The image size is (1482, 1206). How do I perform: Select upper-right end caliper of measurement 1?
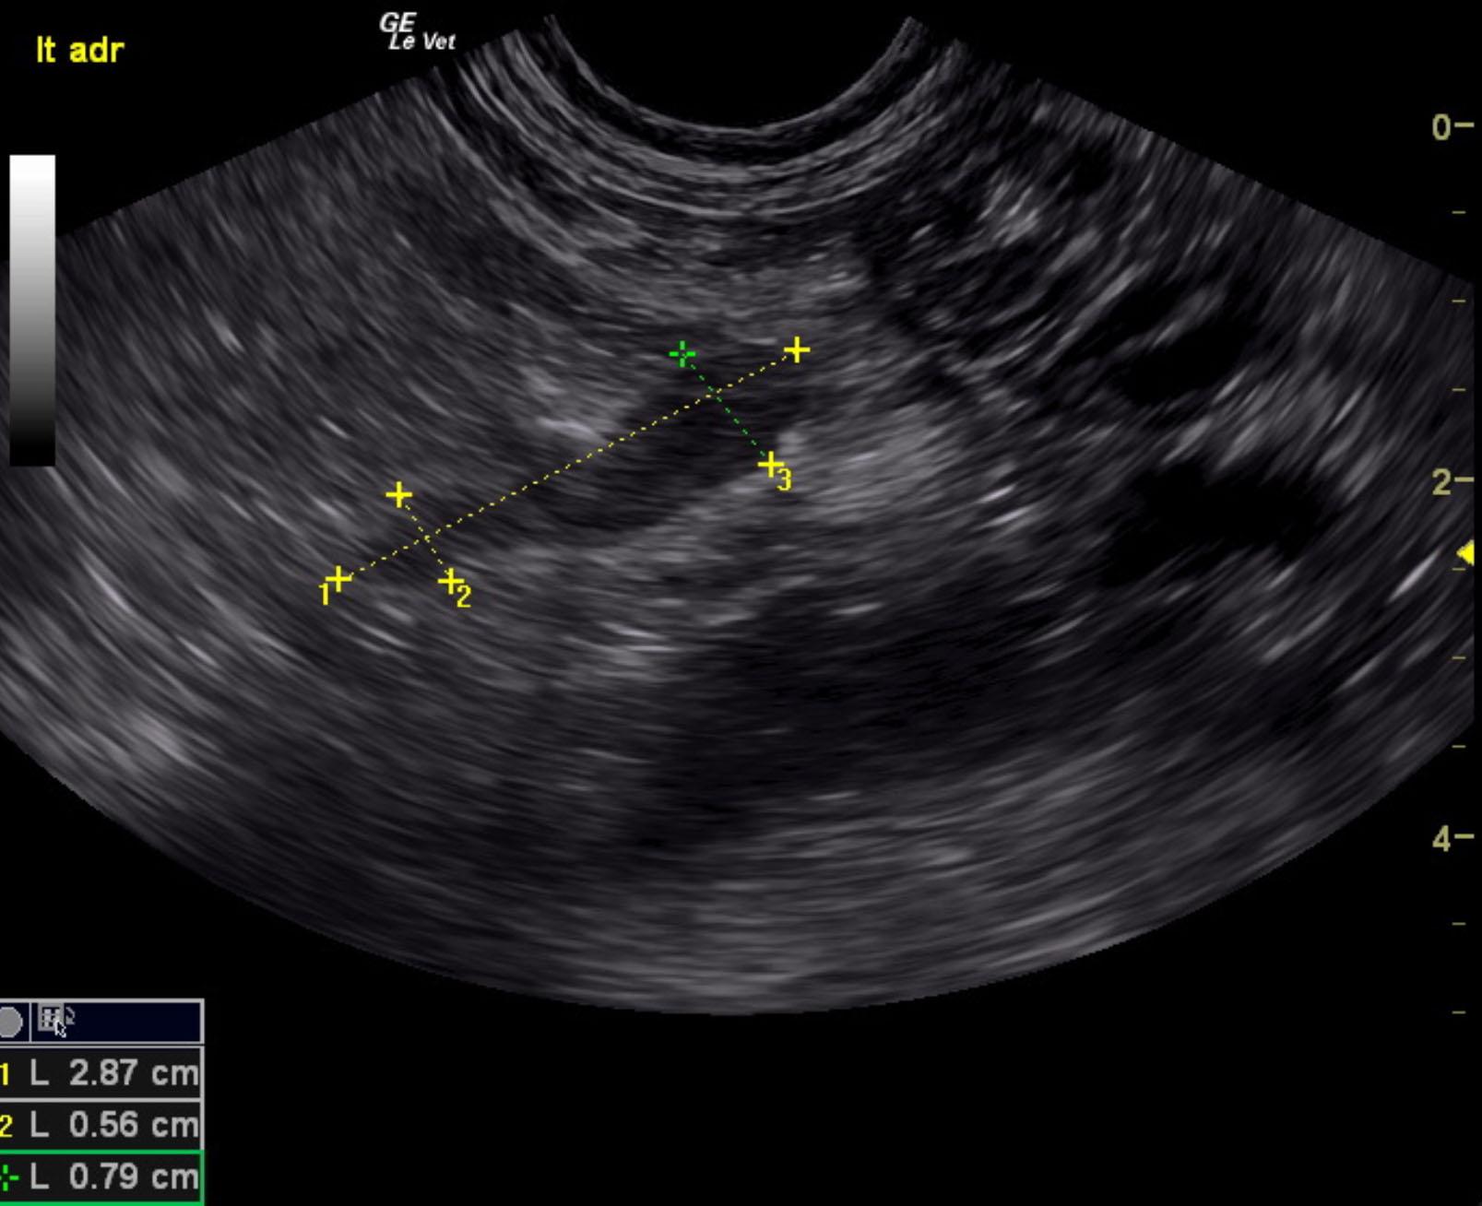[x=797, y=350]
